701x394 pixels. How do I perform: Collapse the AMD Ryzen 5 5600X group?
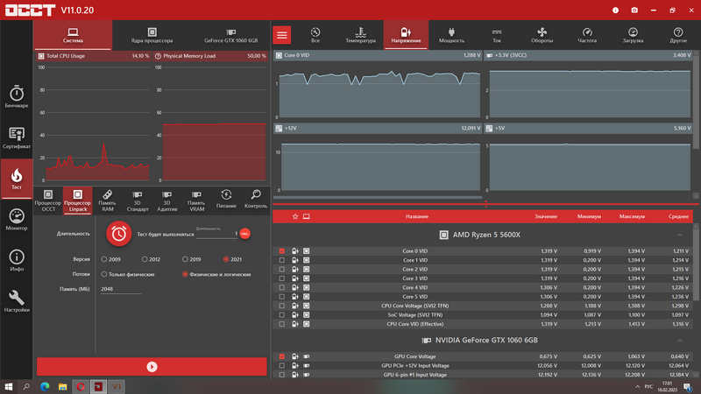click(x=680, y=235)
